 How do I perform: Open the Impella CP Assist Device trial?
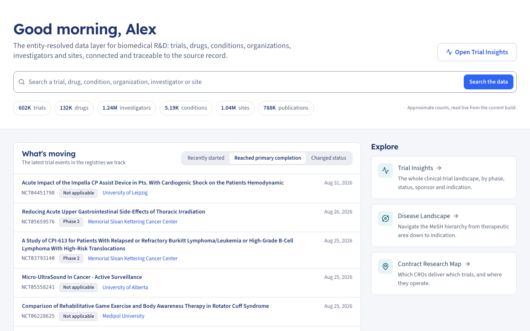(153, 183)
